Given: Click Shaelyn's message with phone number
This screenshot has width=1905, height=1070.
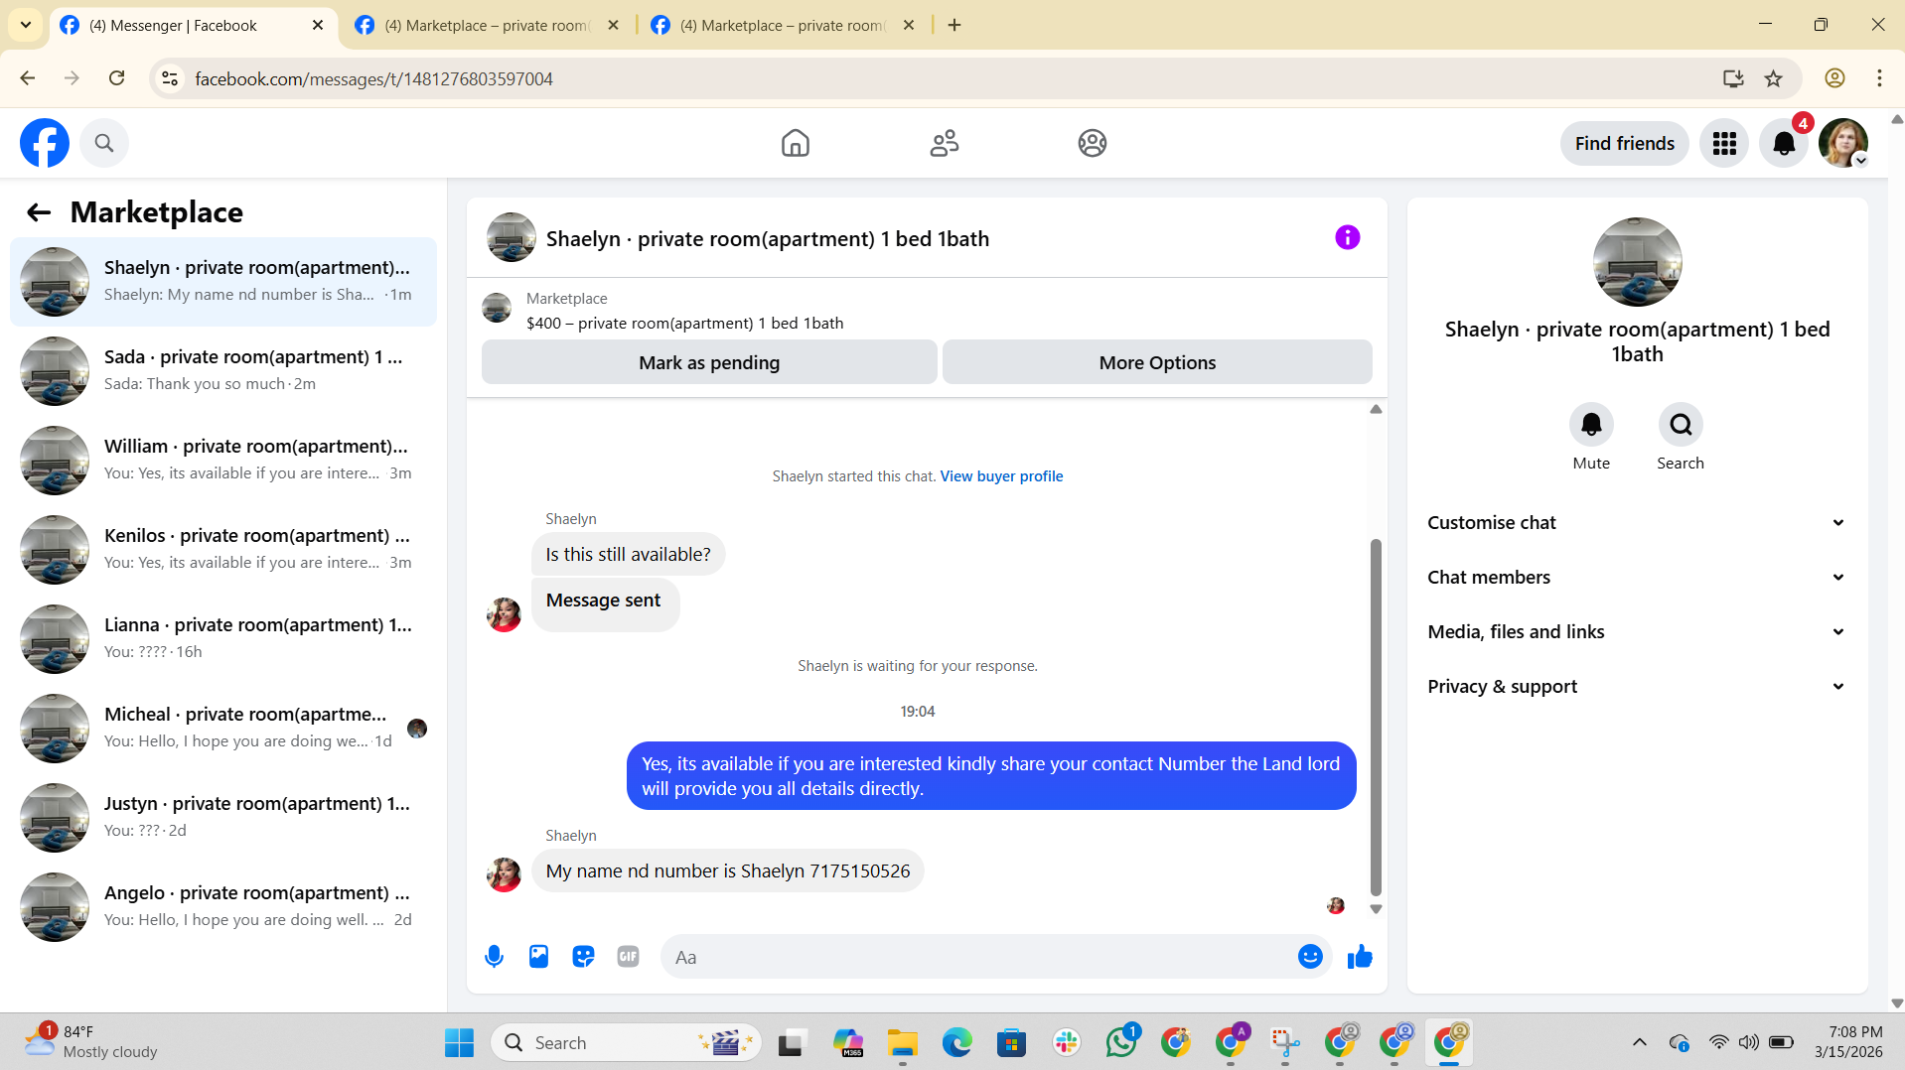Looking at the screenshot, I should [x=727, y=871].
